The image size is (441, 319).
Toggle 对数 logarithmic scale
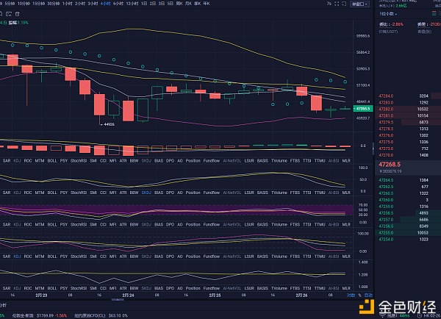[351, 295]
